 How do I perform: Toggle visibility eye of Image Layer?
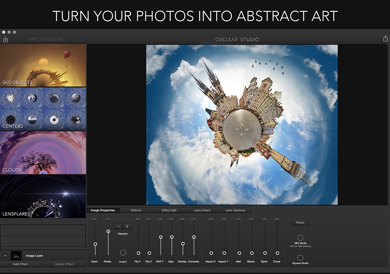pos(5,256)
